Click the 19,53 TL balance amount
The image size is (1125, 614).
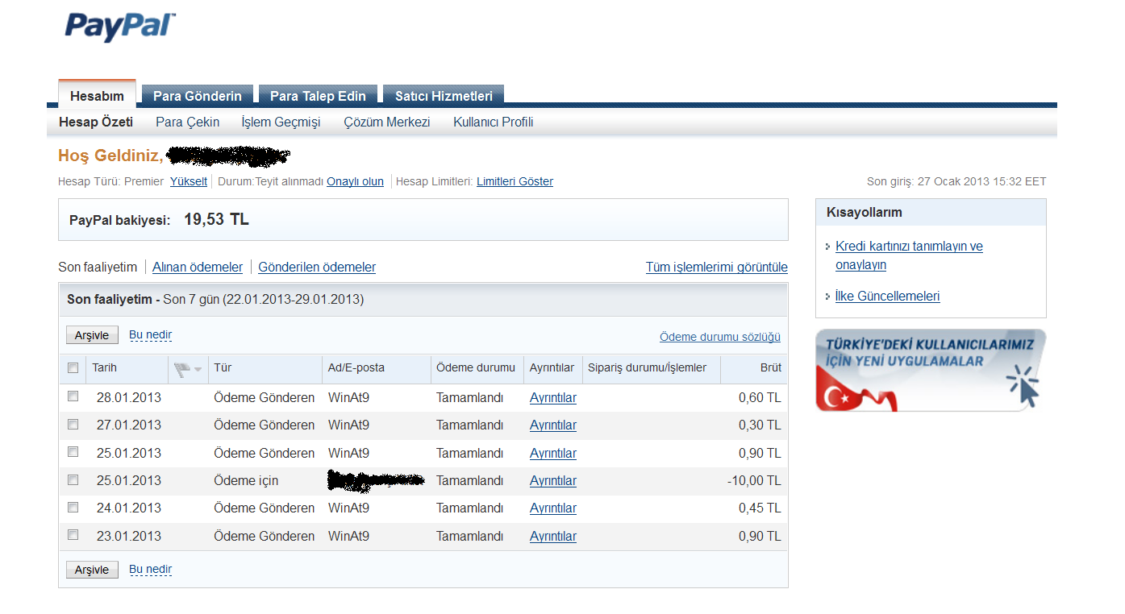(216, 219)
